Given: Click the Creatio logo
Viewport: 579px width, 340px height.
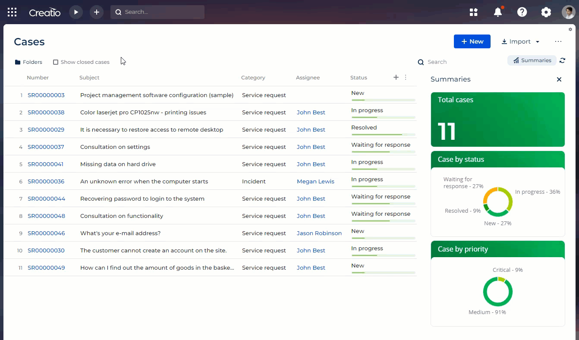Looking at the screenshot, I should click(45, 13).
